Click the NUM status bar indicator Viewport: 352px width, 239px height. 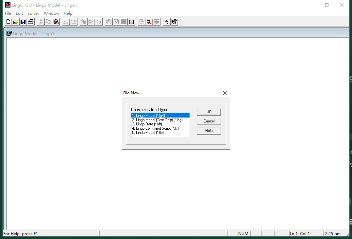click(243, 234)
